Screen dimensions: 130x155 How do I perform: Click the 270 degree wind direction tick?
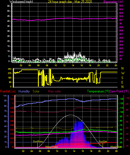click(9, 73)
